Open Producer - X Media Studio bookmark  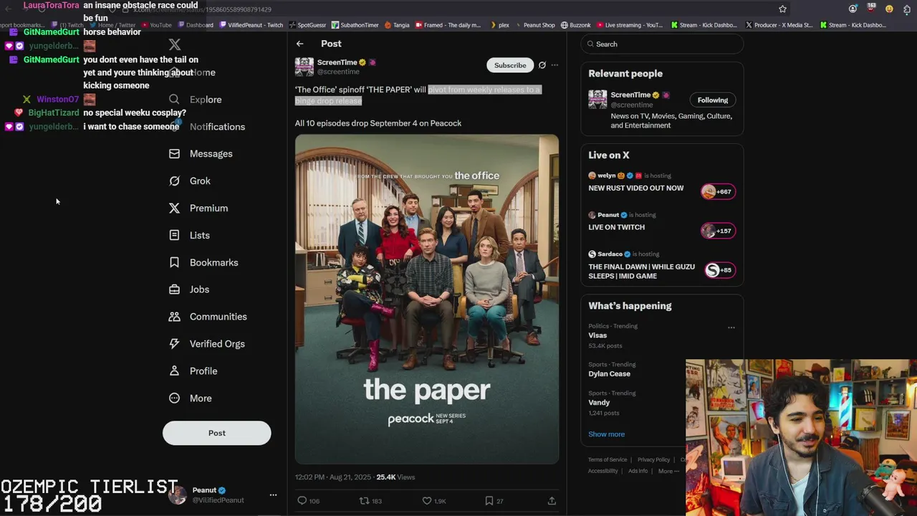[x=779, y=25]
